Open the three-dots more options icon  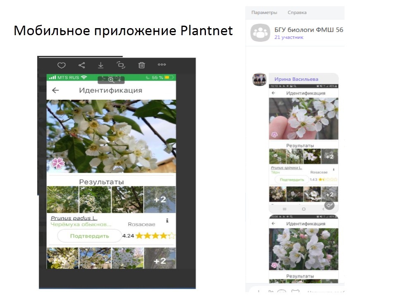(162, 65)
